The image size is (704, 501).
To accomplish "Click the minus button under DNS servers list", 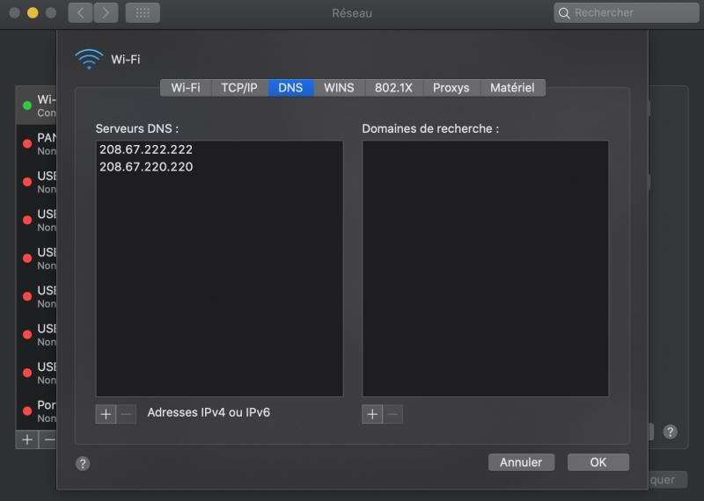I will 127,414.
